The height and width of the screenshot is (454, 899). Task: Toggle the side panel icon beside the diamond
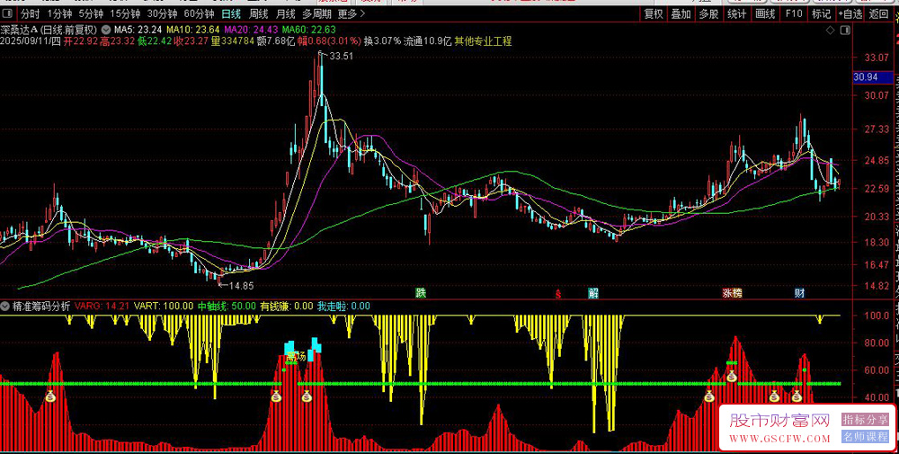point(843,30)
